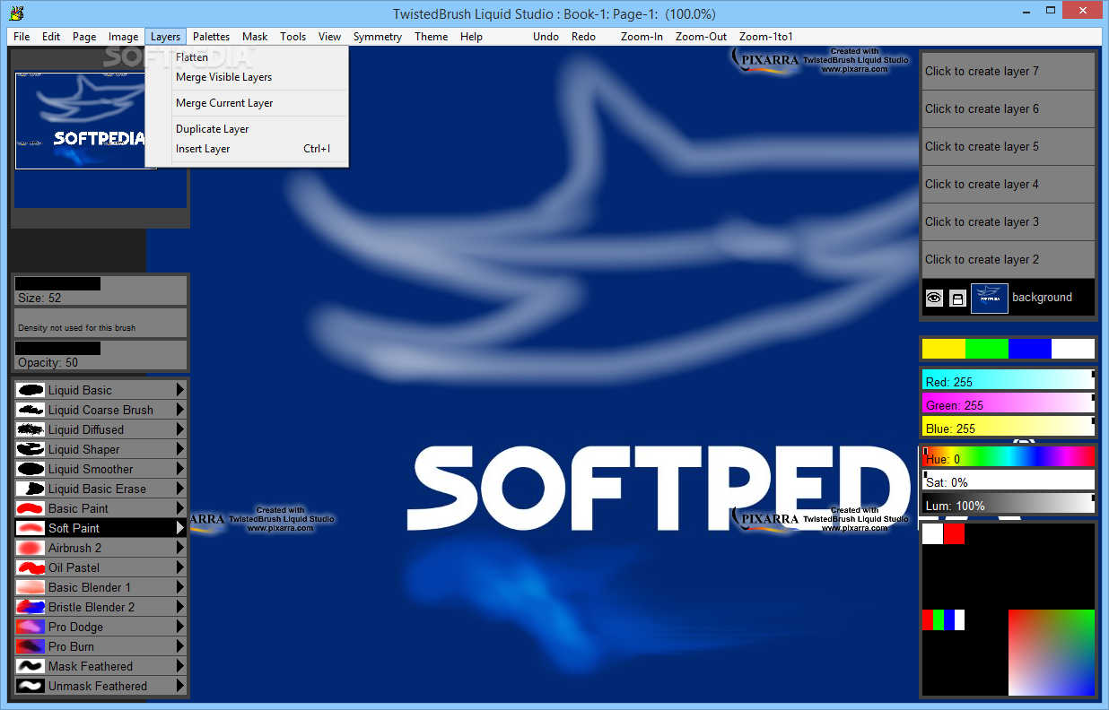This screenshot has width=1109, height=710.
Task: Select Insert Layer menu entry
Action: tap(247, 149)
